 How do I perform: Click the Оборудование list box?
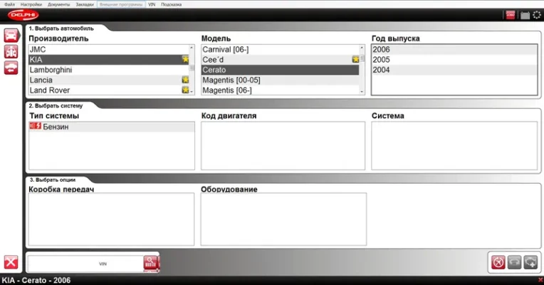tap(283, 219)
